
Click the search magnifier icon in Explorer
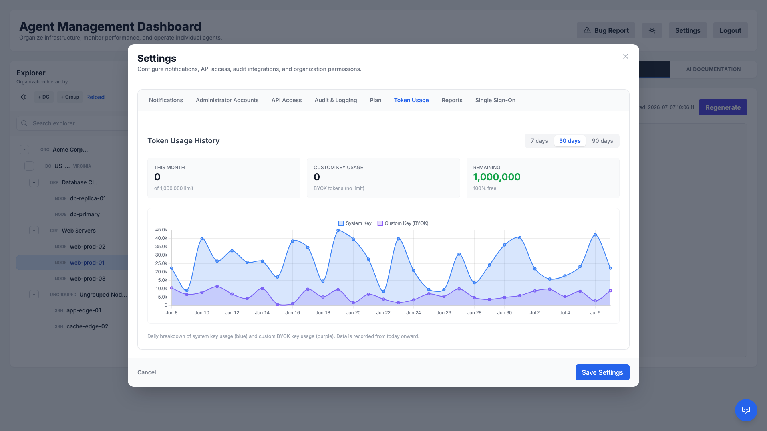(x=24, y=123)
